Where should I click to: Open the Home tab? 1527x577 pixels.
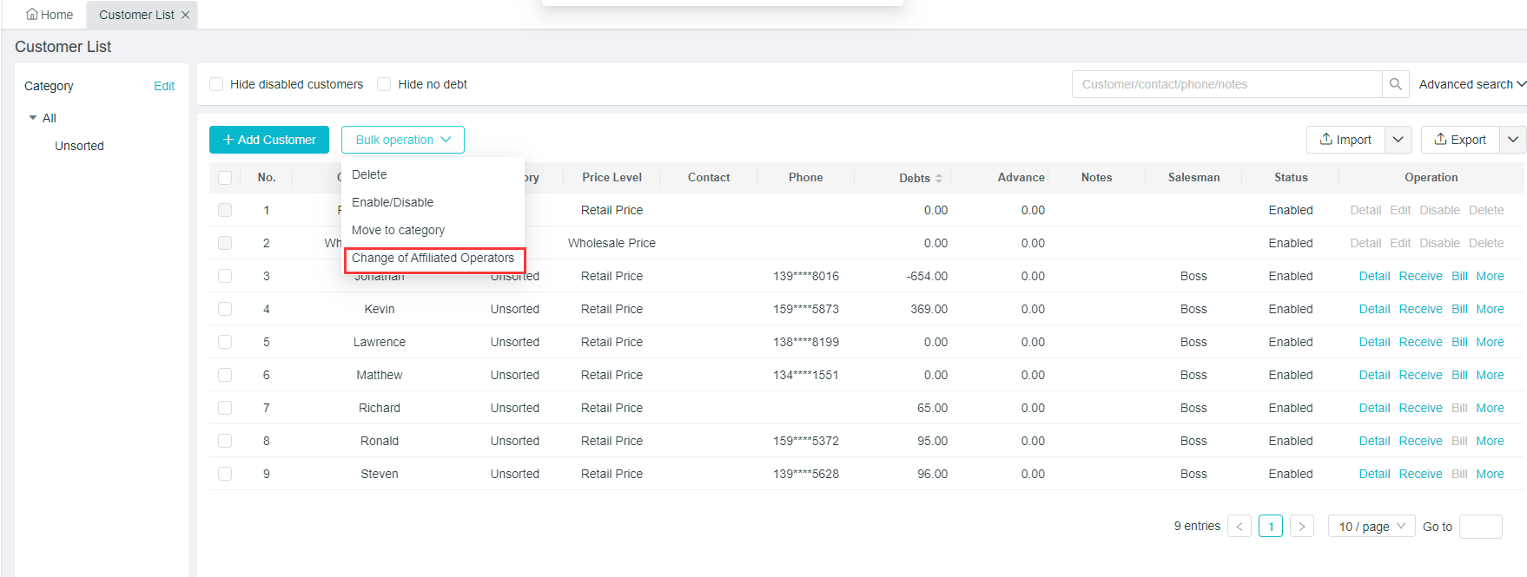50,15
